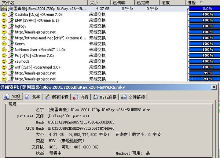220x158 pixels.
Task: Collapse source list of Blow.2001 download
Action: pos(188,9)
